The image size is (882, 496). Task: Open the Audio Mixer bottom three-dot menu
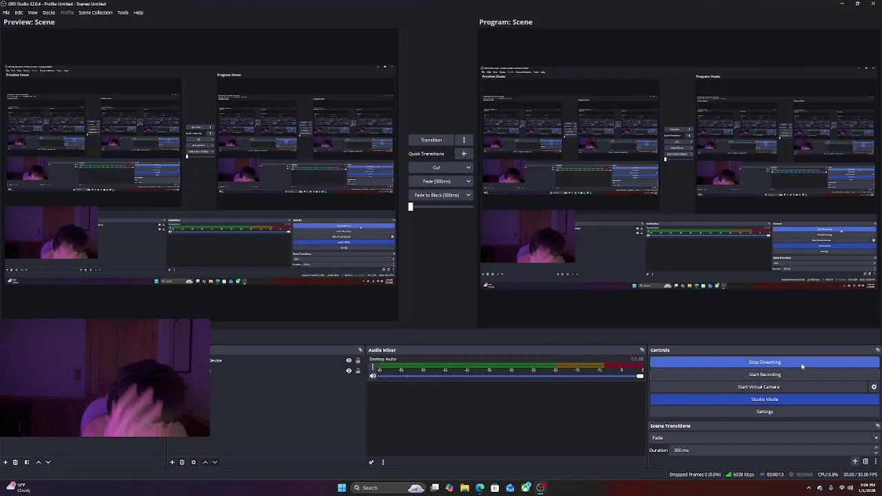tap(383, 462)
